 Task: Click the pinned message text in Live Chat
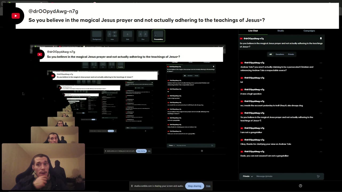(281, 45)
